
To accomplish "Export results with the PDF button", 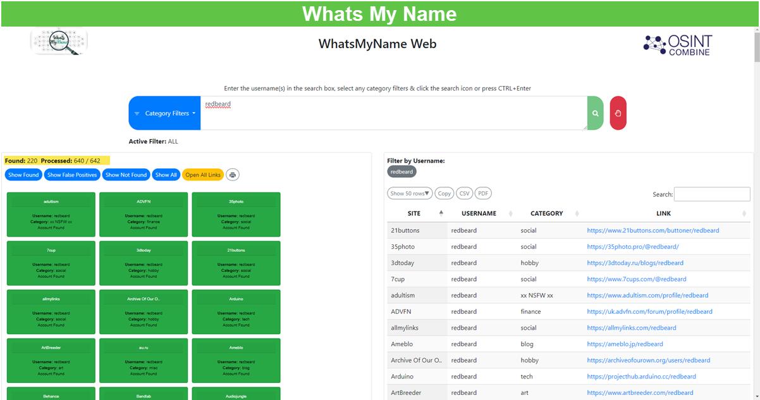I will (483, 194).
